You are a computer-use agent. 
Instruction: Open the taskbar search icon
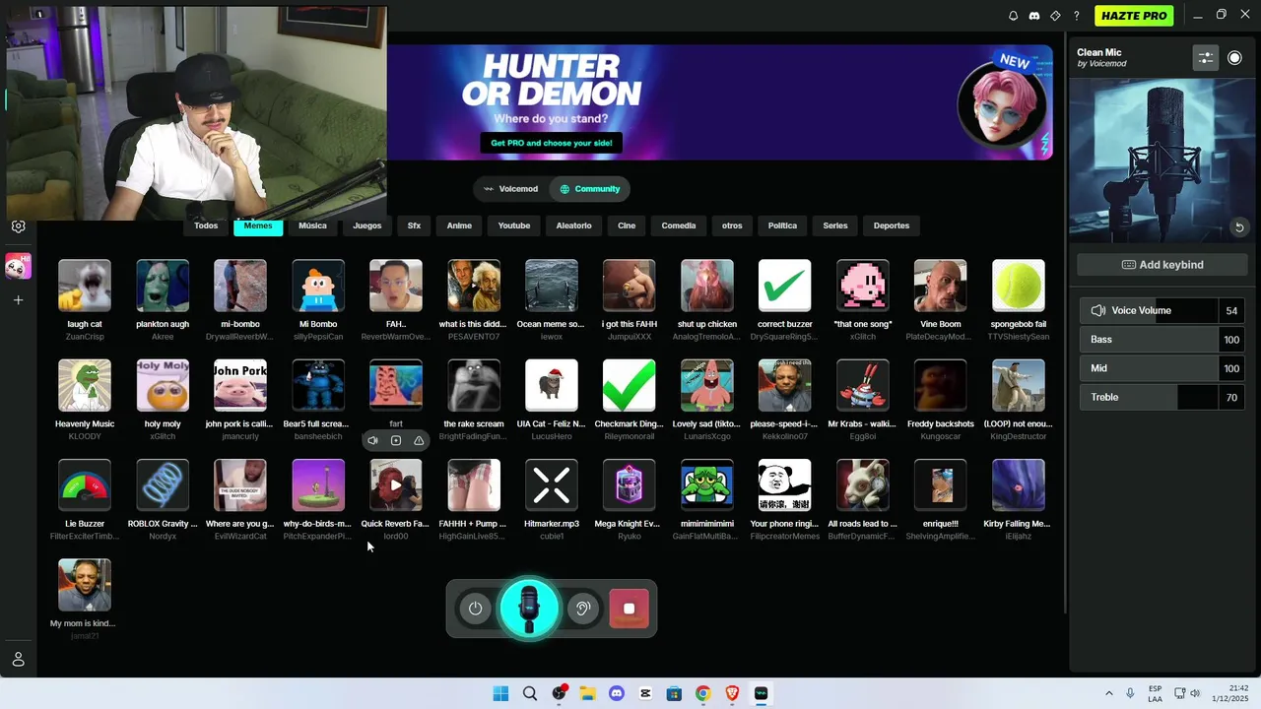point(530,693)
